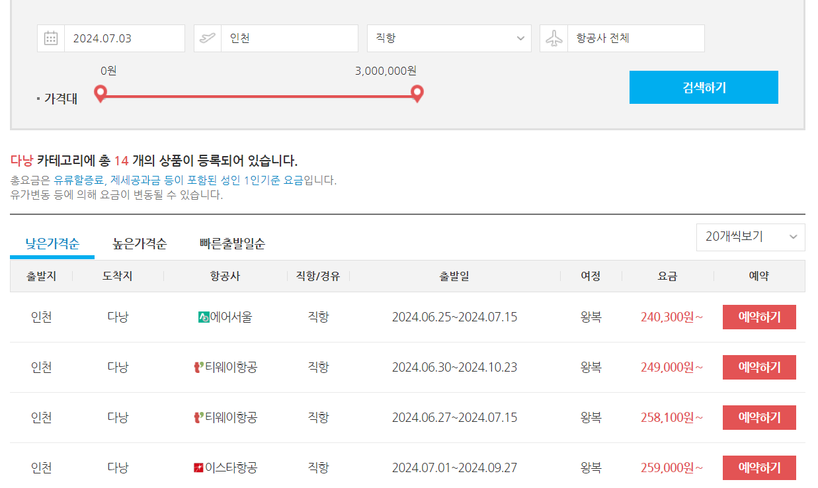Click the airline icon beside 항공사 전체
The image size is (818, 488).
click(553, 38)
